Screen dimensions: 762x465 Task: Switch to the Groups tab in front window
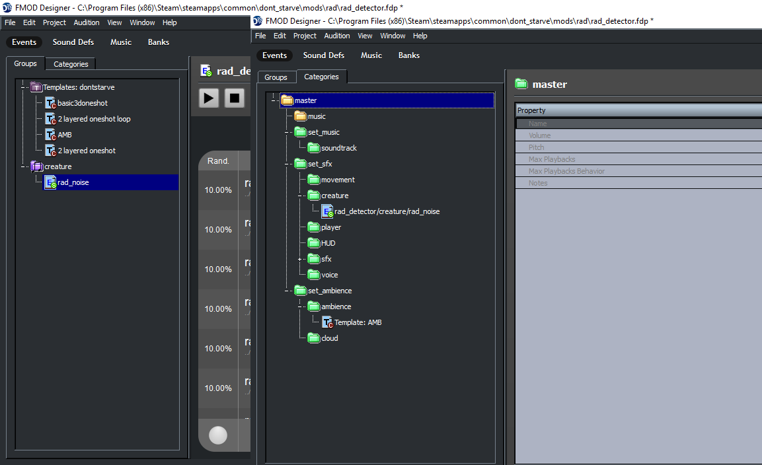pyautogui.click(x=276, y=77)
